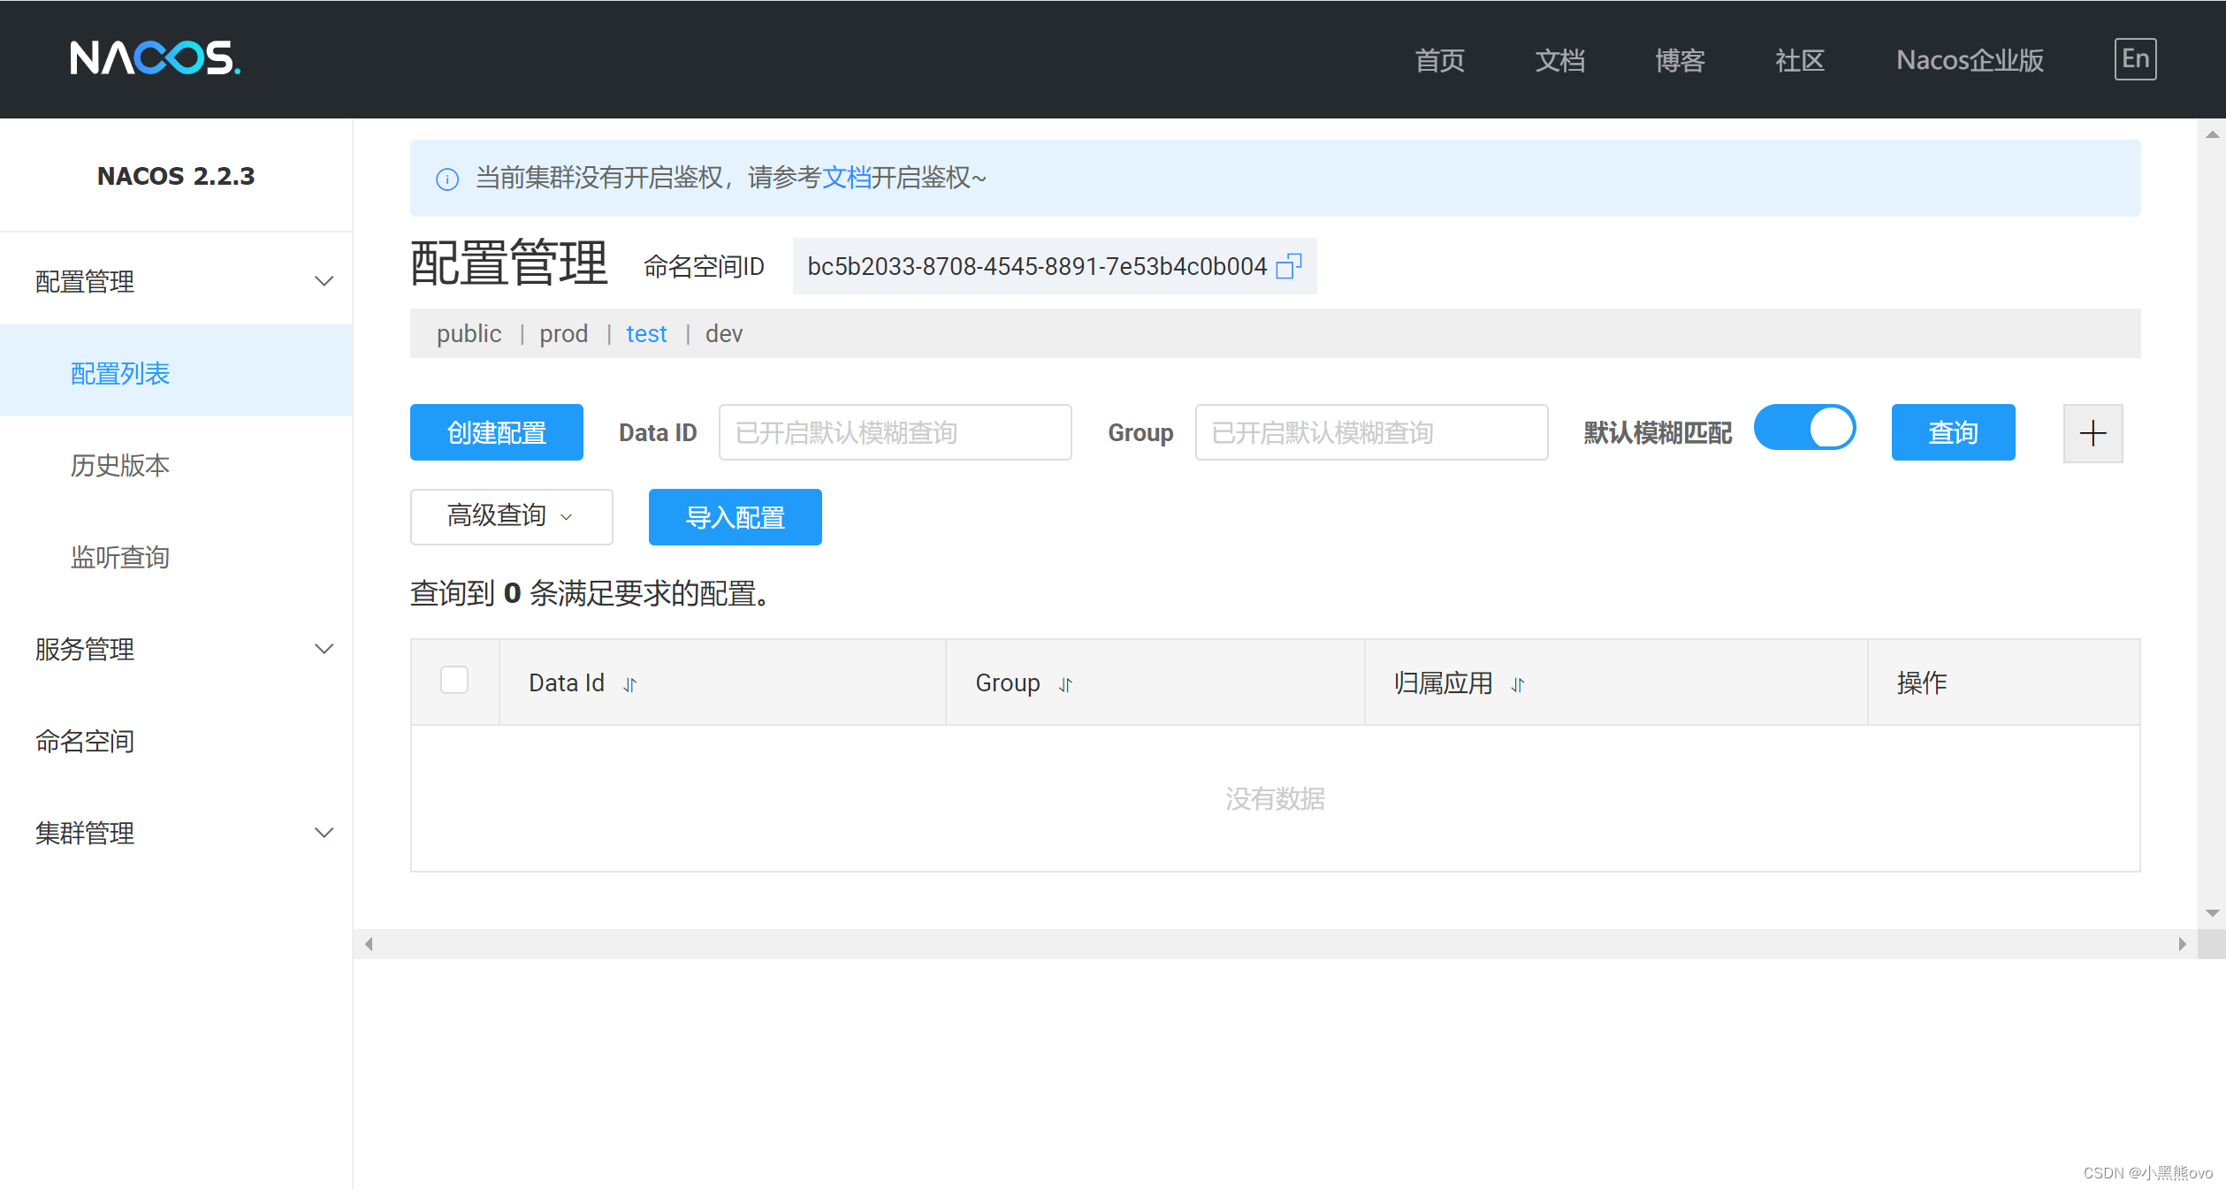This screenshot has height=1189, width=2226.
Task: Focus the Data ID search input field
Action: pos(894,432)
